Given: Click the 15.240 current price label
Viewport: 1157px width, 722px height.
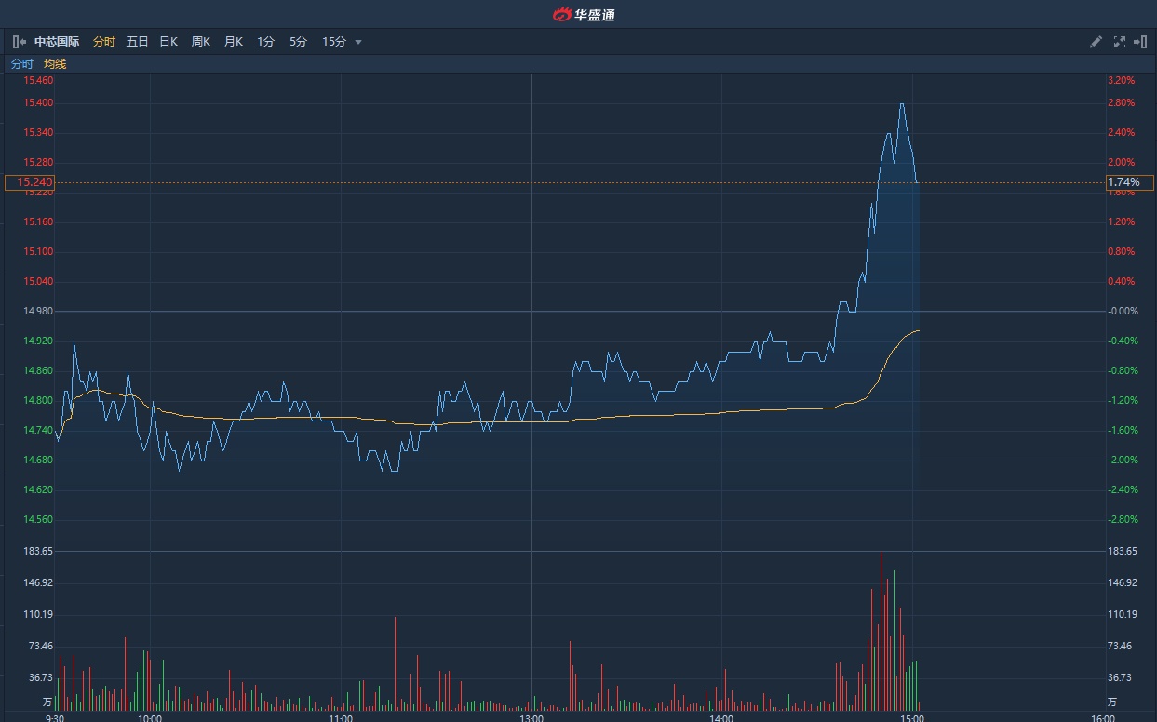Looking at the screenshot, I should pos(30,182).
